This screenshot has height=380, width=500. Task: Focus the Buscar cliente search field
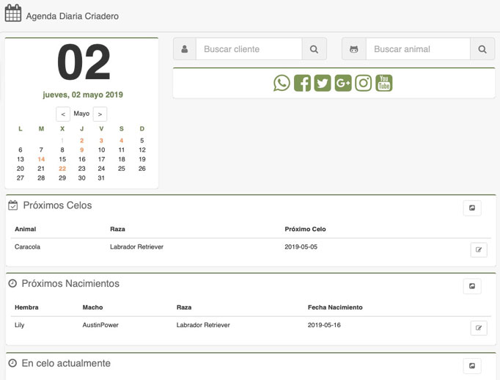pos(249,49)
